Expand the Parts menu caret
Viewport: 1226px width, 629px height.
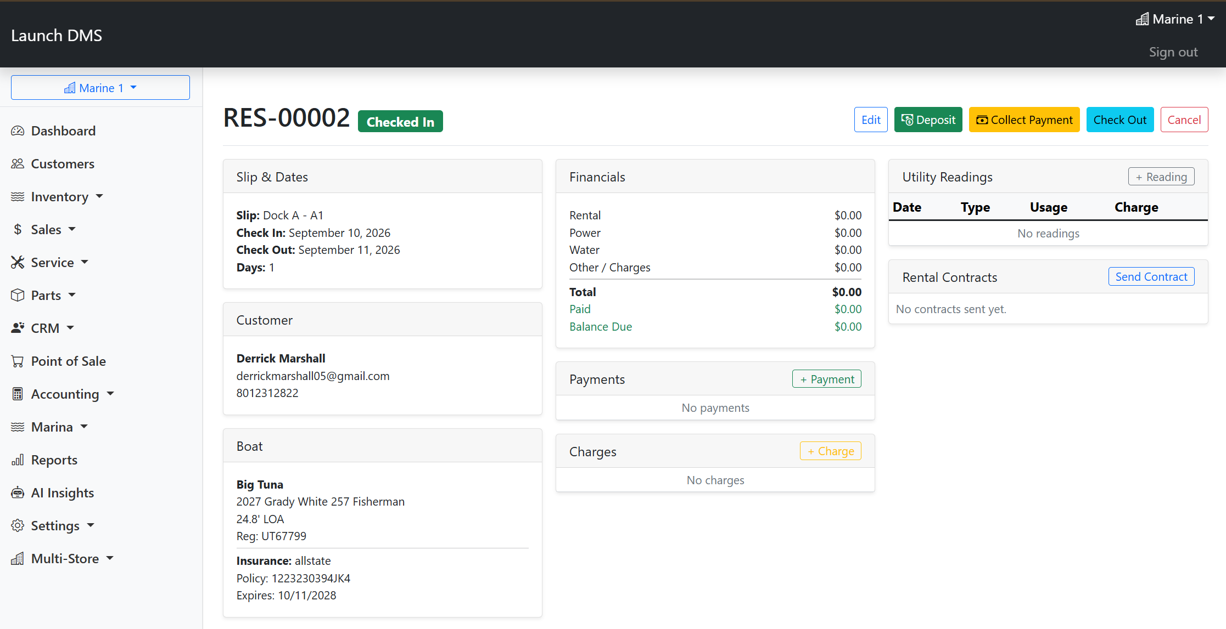click(x=72, y=295)
